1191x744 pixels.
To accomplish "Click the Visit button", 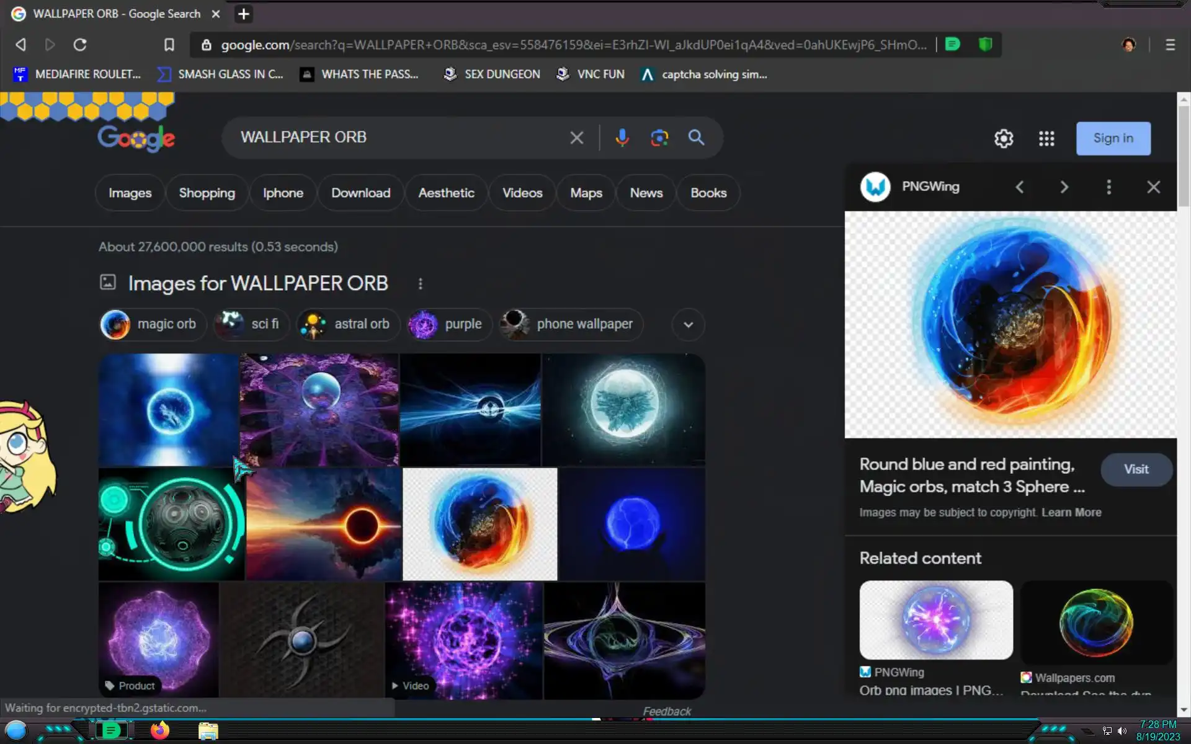I will (1136, 469).
